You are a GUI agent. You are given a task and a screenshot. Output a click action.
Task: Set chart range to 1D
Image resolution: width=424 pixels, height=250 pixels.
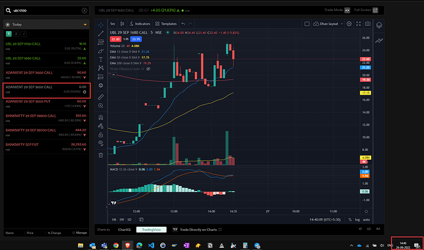[x=129, y=220]
